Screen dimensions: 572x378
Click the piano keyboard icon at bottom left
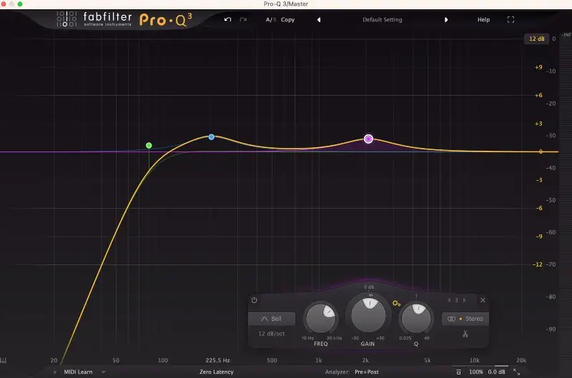pos(4,361)
